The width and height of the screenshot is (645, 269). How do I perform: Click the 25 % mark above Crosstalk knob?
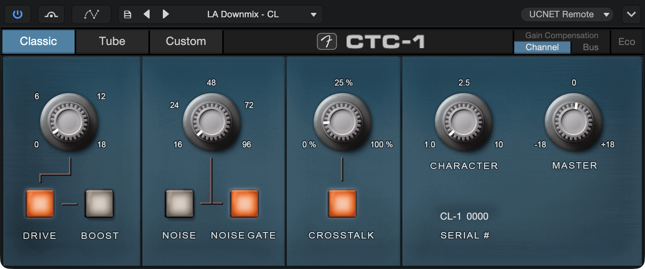[x=343, y=83]
